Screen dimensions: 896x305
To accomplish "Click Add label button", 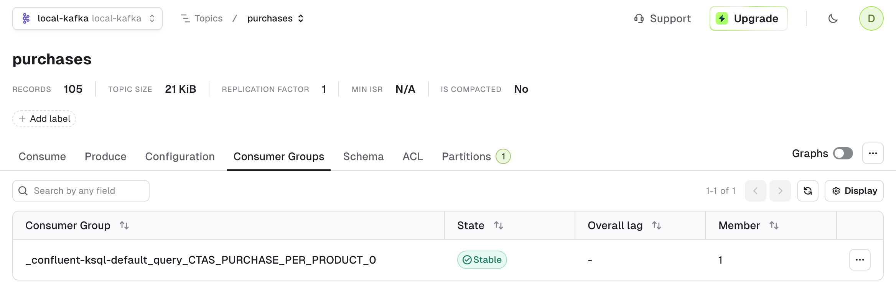I will [44, 119].
